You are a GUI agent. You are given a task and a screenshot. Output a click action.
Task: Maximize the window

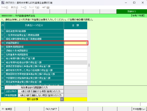coord(134,3)
